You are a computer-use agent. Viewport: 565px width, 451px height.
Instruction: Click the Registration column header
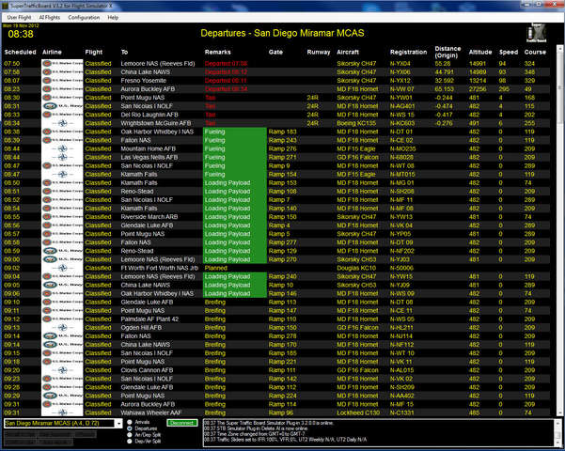click(408, 53)
